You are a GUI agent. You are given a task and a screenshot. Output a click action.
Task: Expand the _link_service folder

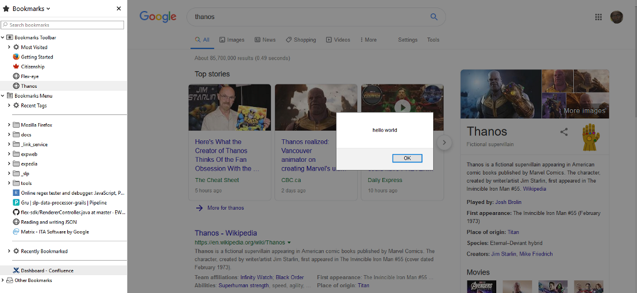click(x=9, y=144)
